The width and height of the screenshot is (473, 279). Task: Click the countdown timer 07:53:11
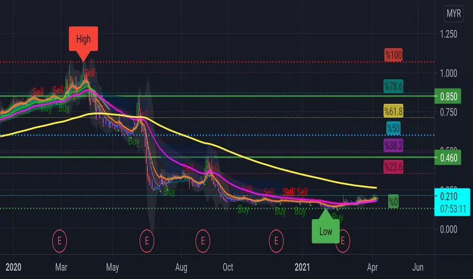tap(453, 208)
